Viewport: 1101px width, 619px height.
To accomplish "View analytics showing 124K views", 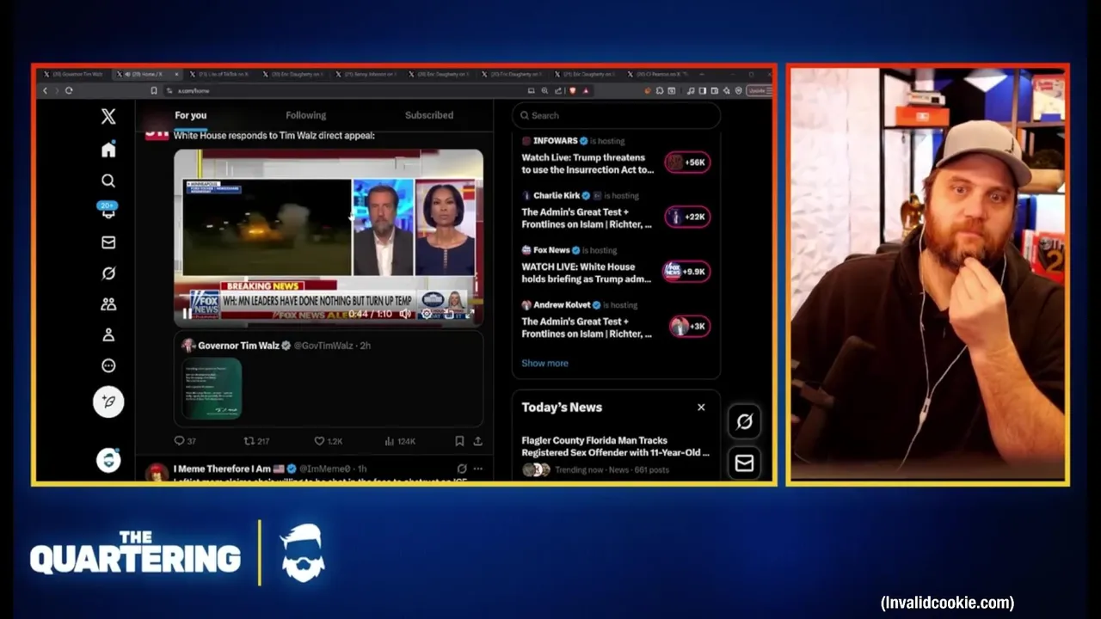I will click(x=400, y=441).
